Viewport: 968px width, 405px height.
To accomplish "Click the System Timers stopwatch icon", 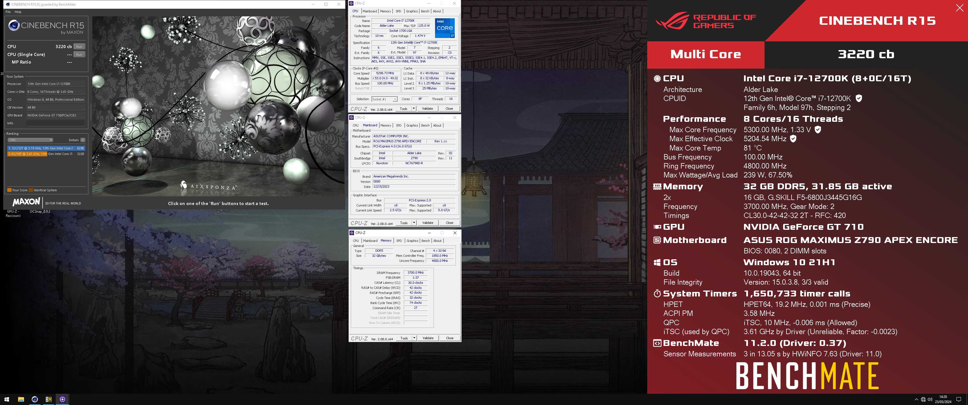I will tap(657, 293).
